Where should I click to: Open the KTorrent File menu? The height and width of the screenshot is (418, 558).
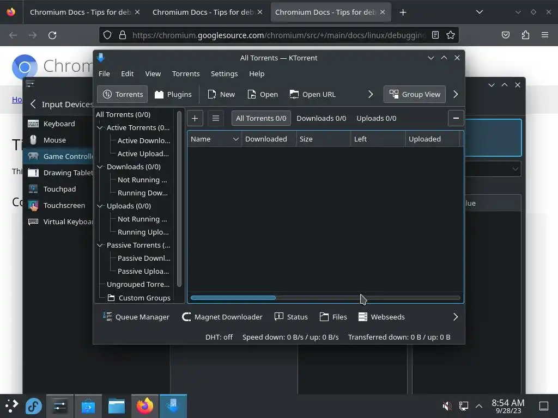(x=104, y=73)
